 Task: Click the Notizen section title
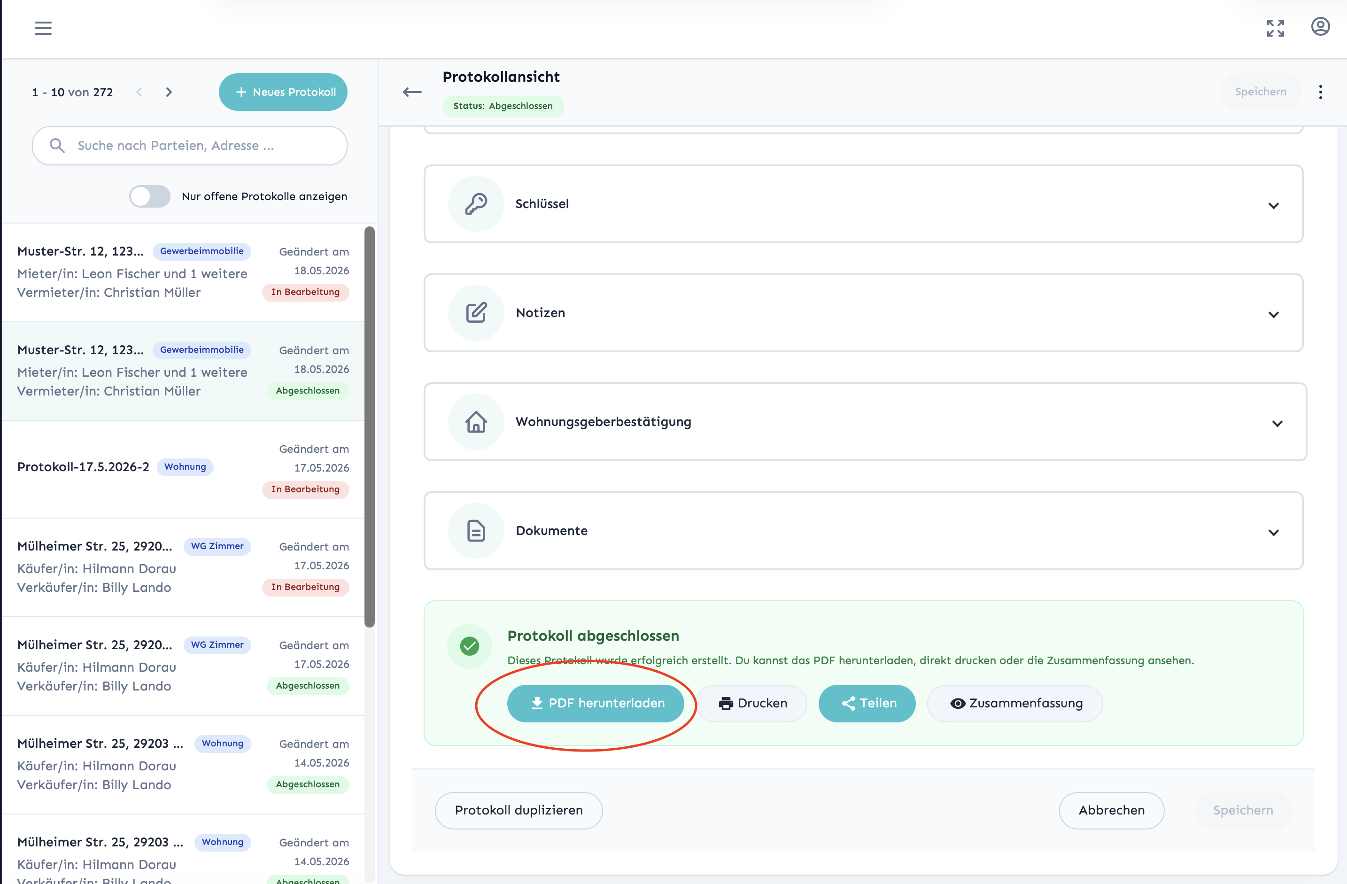541,313
